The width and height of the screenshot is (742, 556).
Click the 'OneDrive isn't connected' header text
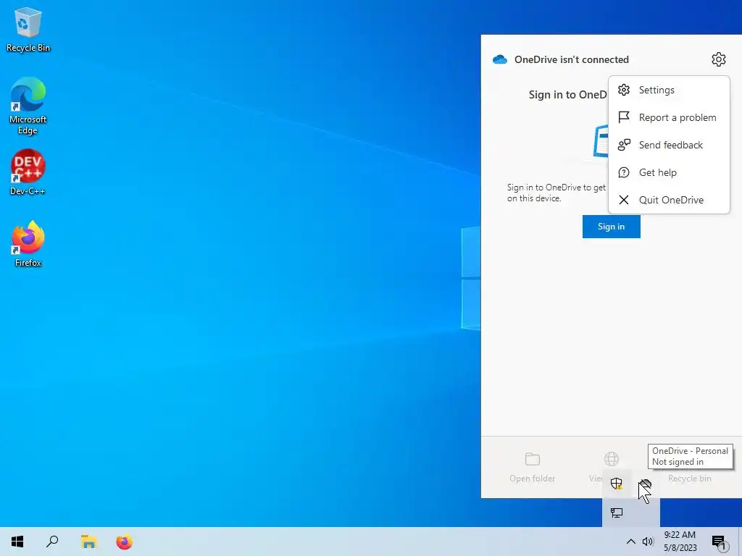[x=571, y=59]
